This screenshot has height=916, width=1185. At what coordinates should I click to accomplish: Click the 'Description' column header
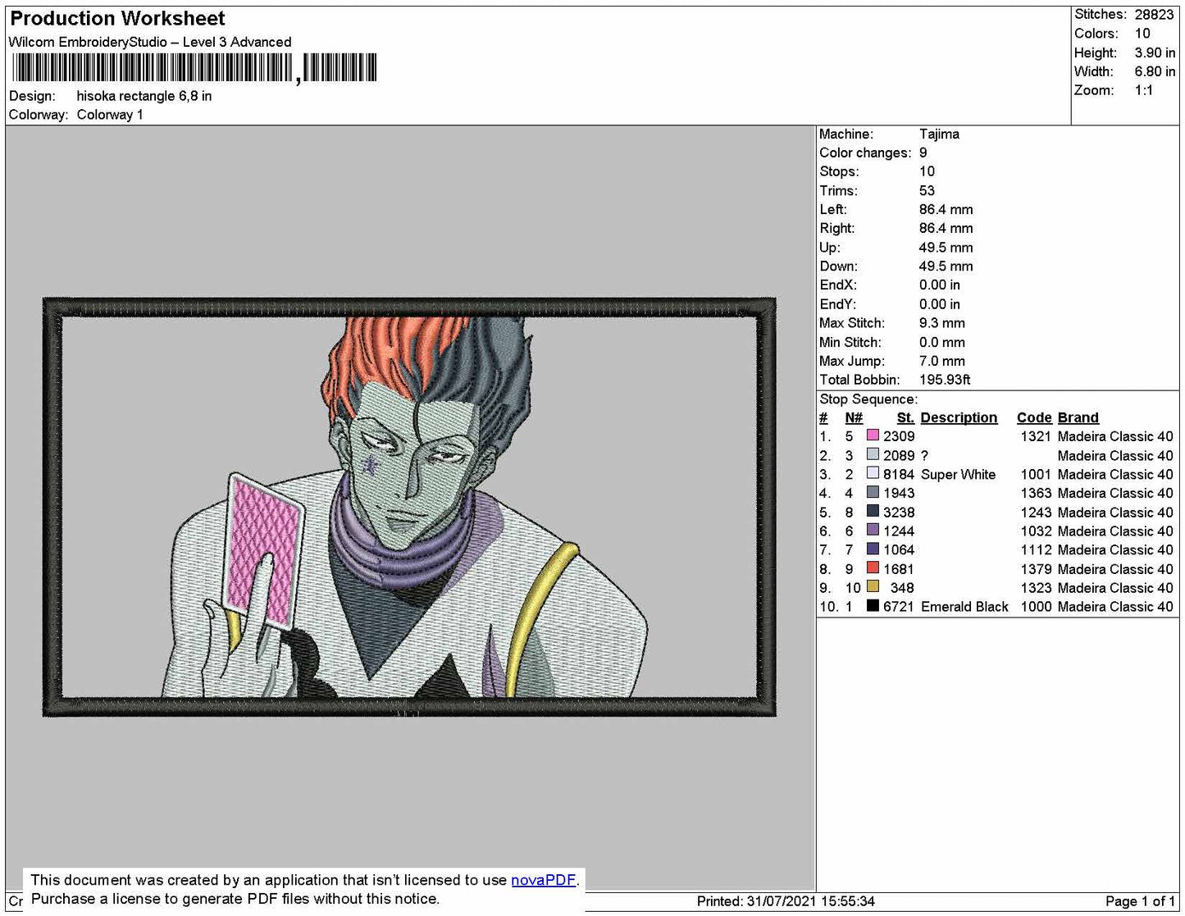[959, 417]
